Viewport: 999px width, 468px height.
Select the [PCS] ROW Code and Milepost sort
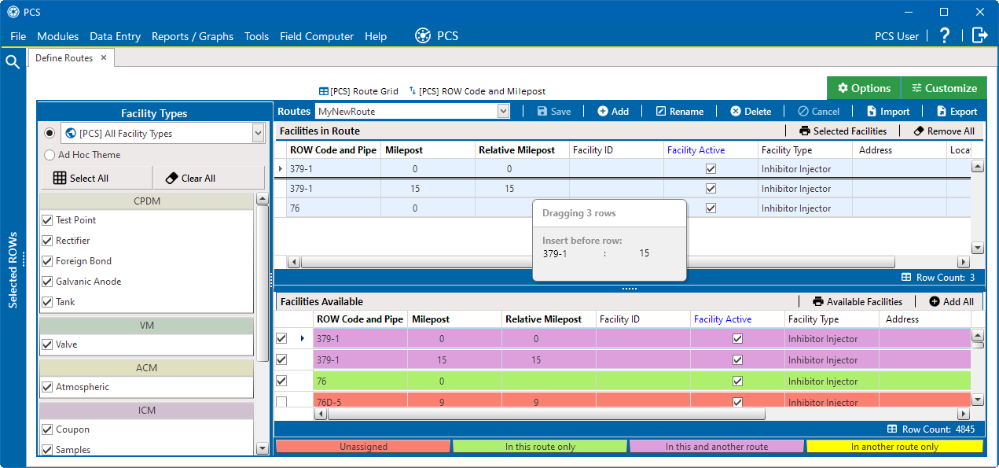click(477, 91)
